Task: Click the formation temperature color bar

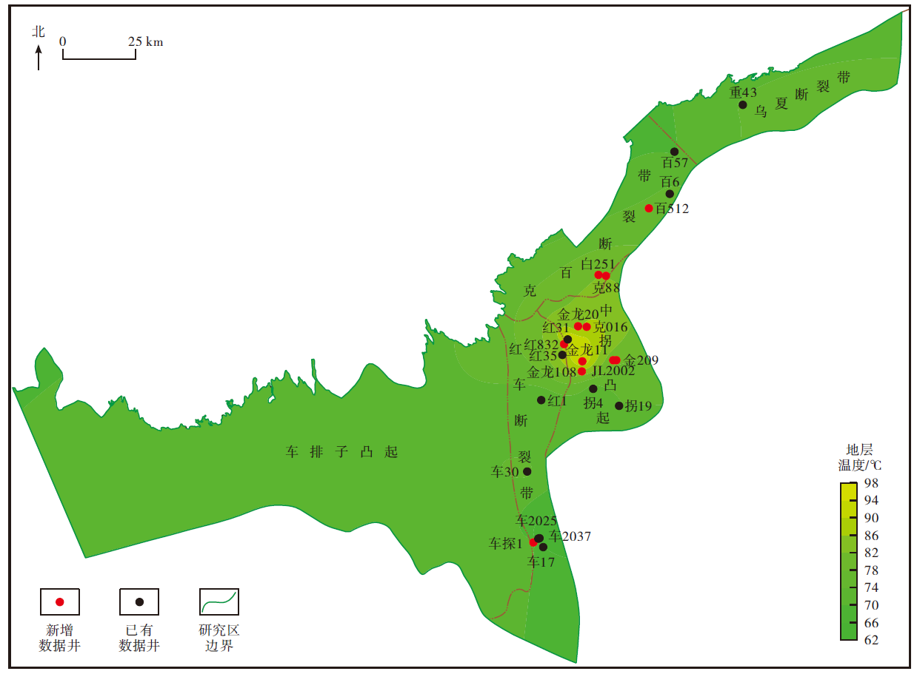Action: 849,561
